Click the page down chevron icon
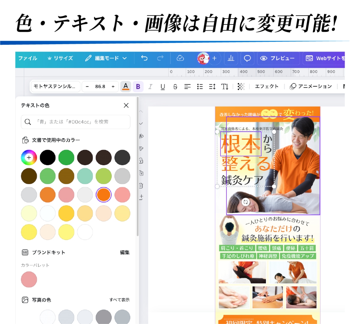The width and height of the screenshot is (360, 324). point(141,124)
